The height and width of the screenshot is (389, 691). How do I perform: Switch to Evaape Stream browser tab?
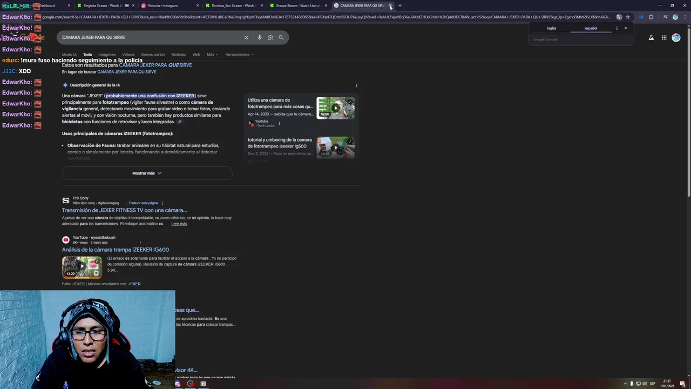click(x=298, y=5)
